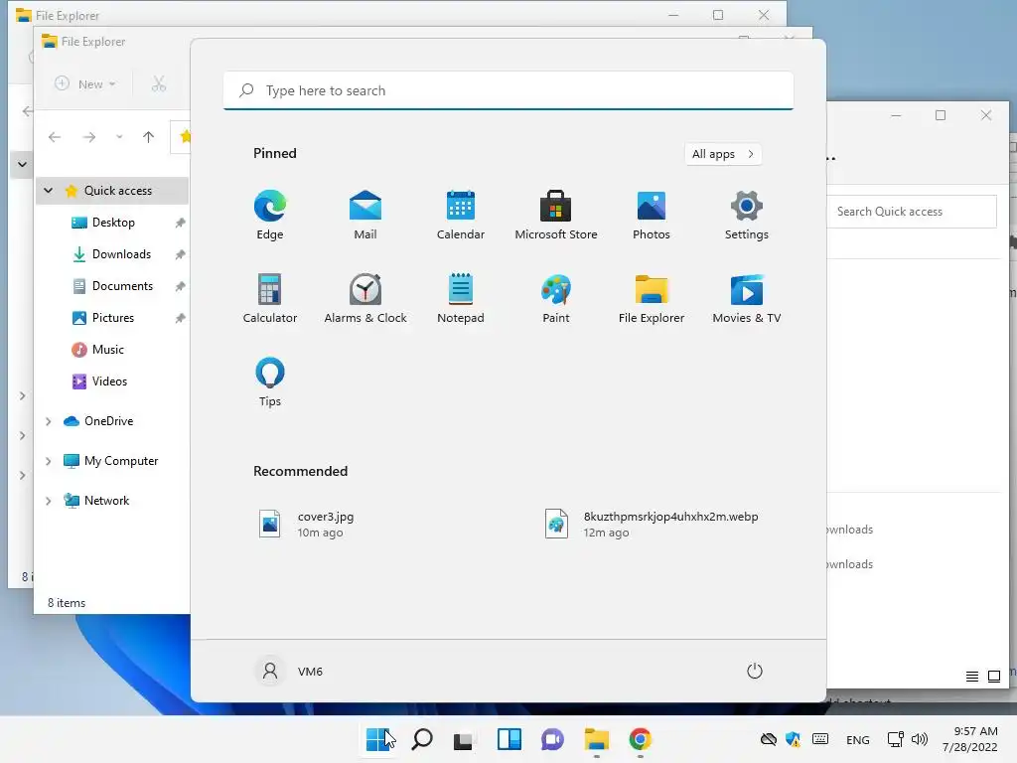1017x763 pixels.
Task: Open Edge from pinned apps
Action: pos(270,216)
